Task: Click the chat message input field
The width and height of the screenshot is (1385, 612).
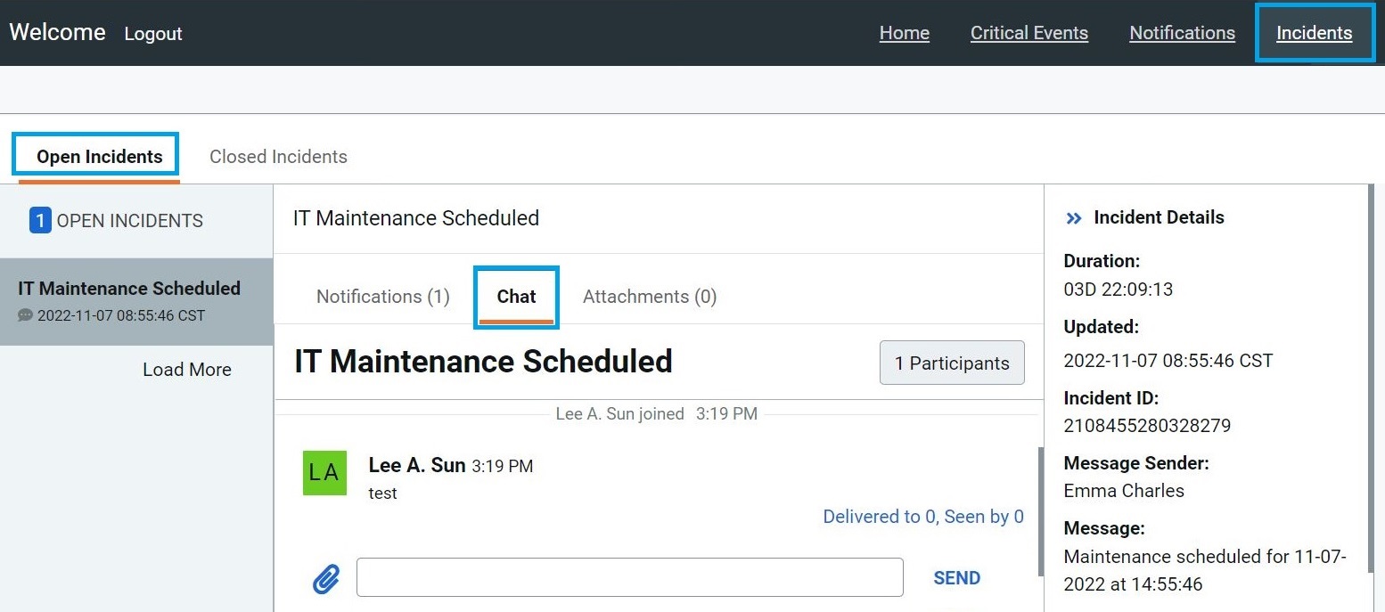Action: point(630,577)
